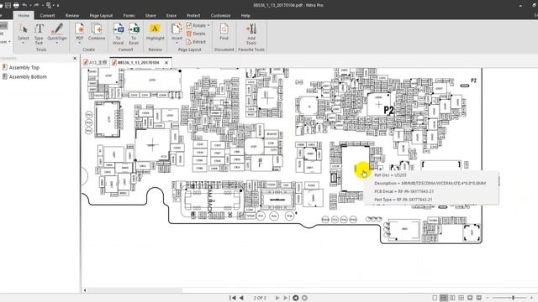Viewport: 538px width, 302px height.
Task: Close the bookmarks side panel
Action: (75, 58)
